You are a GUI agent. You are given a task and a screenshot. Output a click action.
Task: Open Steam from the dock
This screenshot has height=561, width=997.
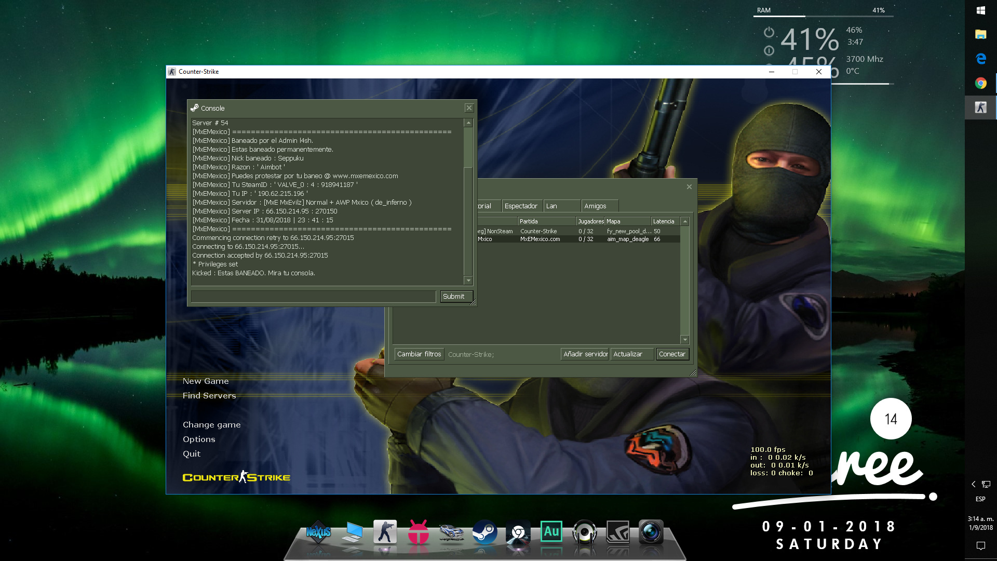[x=484, y=532]
